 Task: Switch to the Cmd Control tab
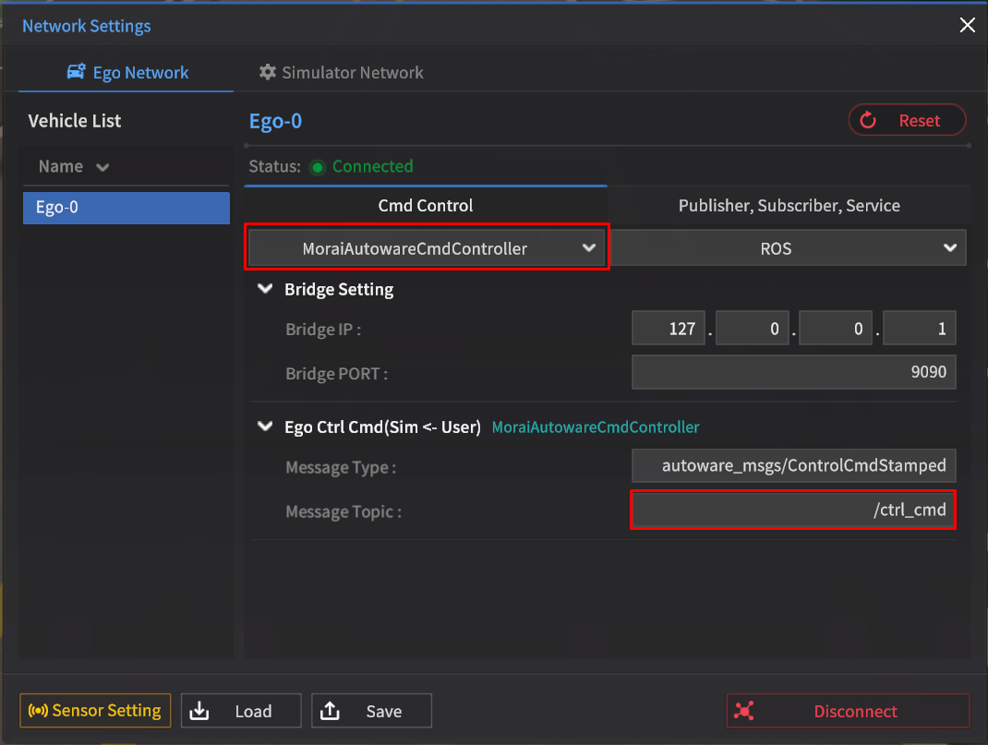[x=426, y=205]
